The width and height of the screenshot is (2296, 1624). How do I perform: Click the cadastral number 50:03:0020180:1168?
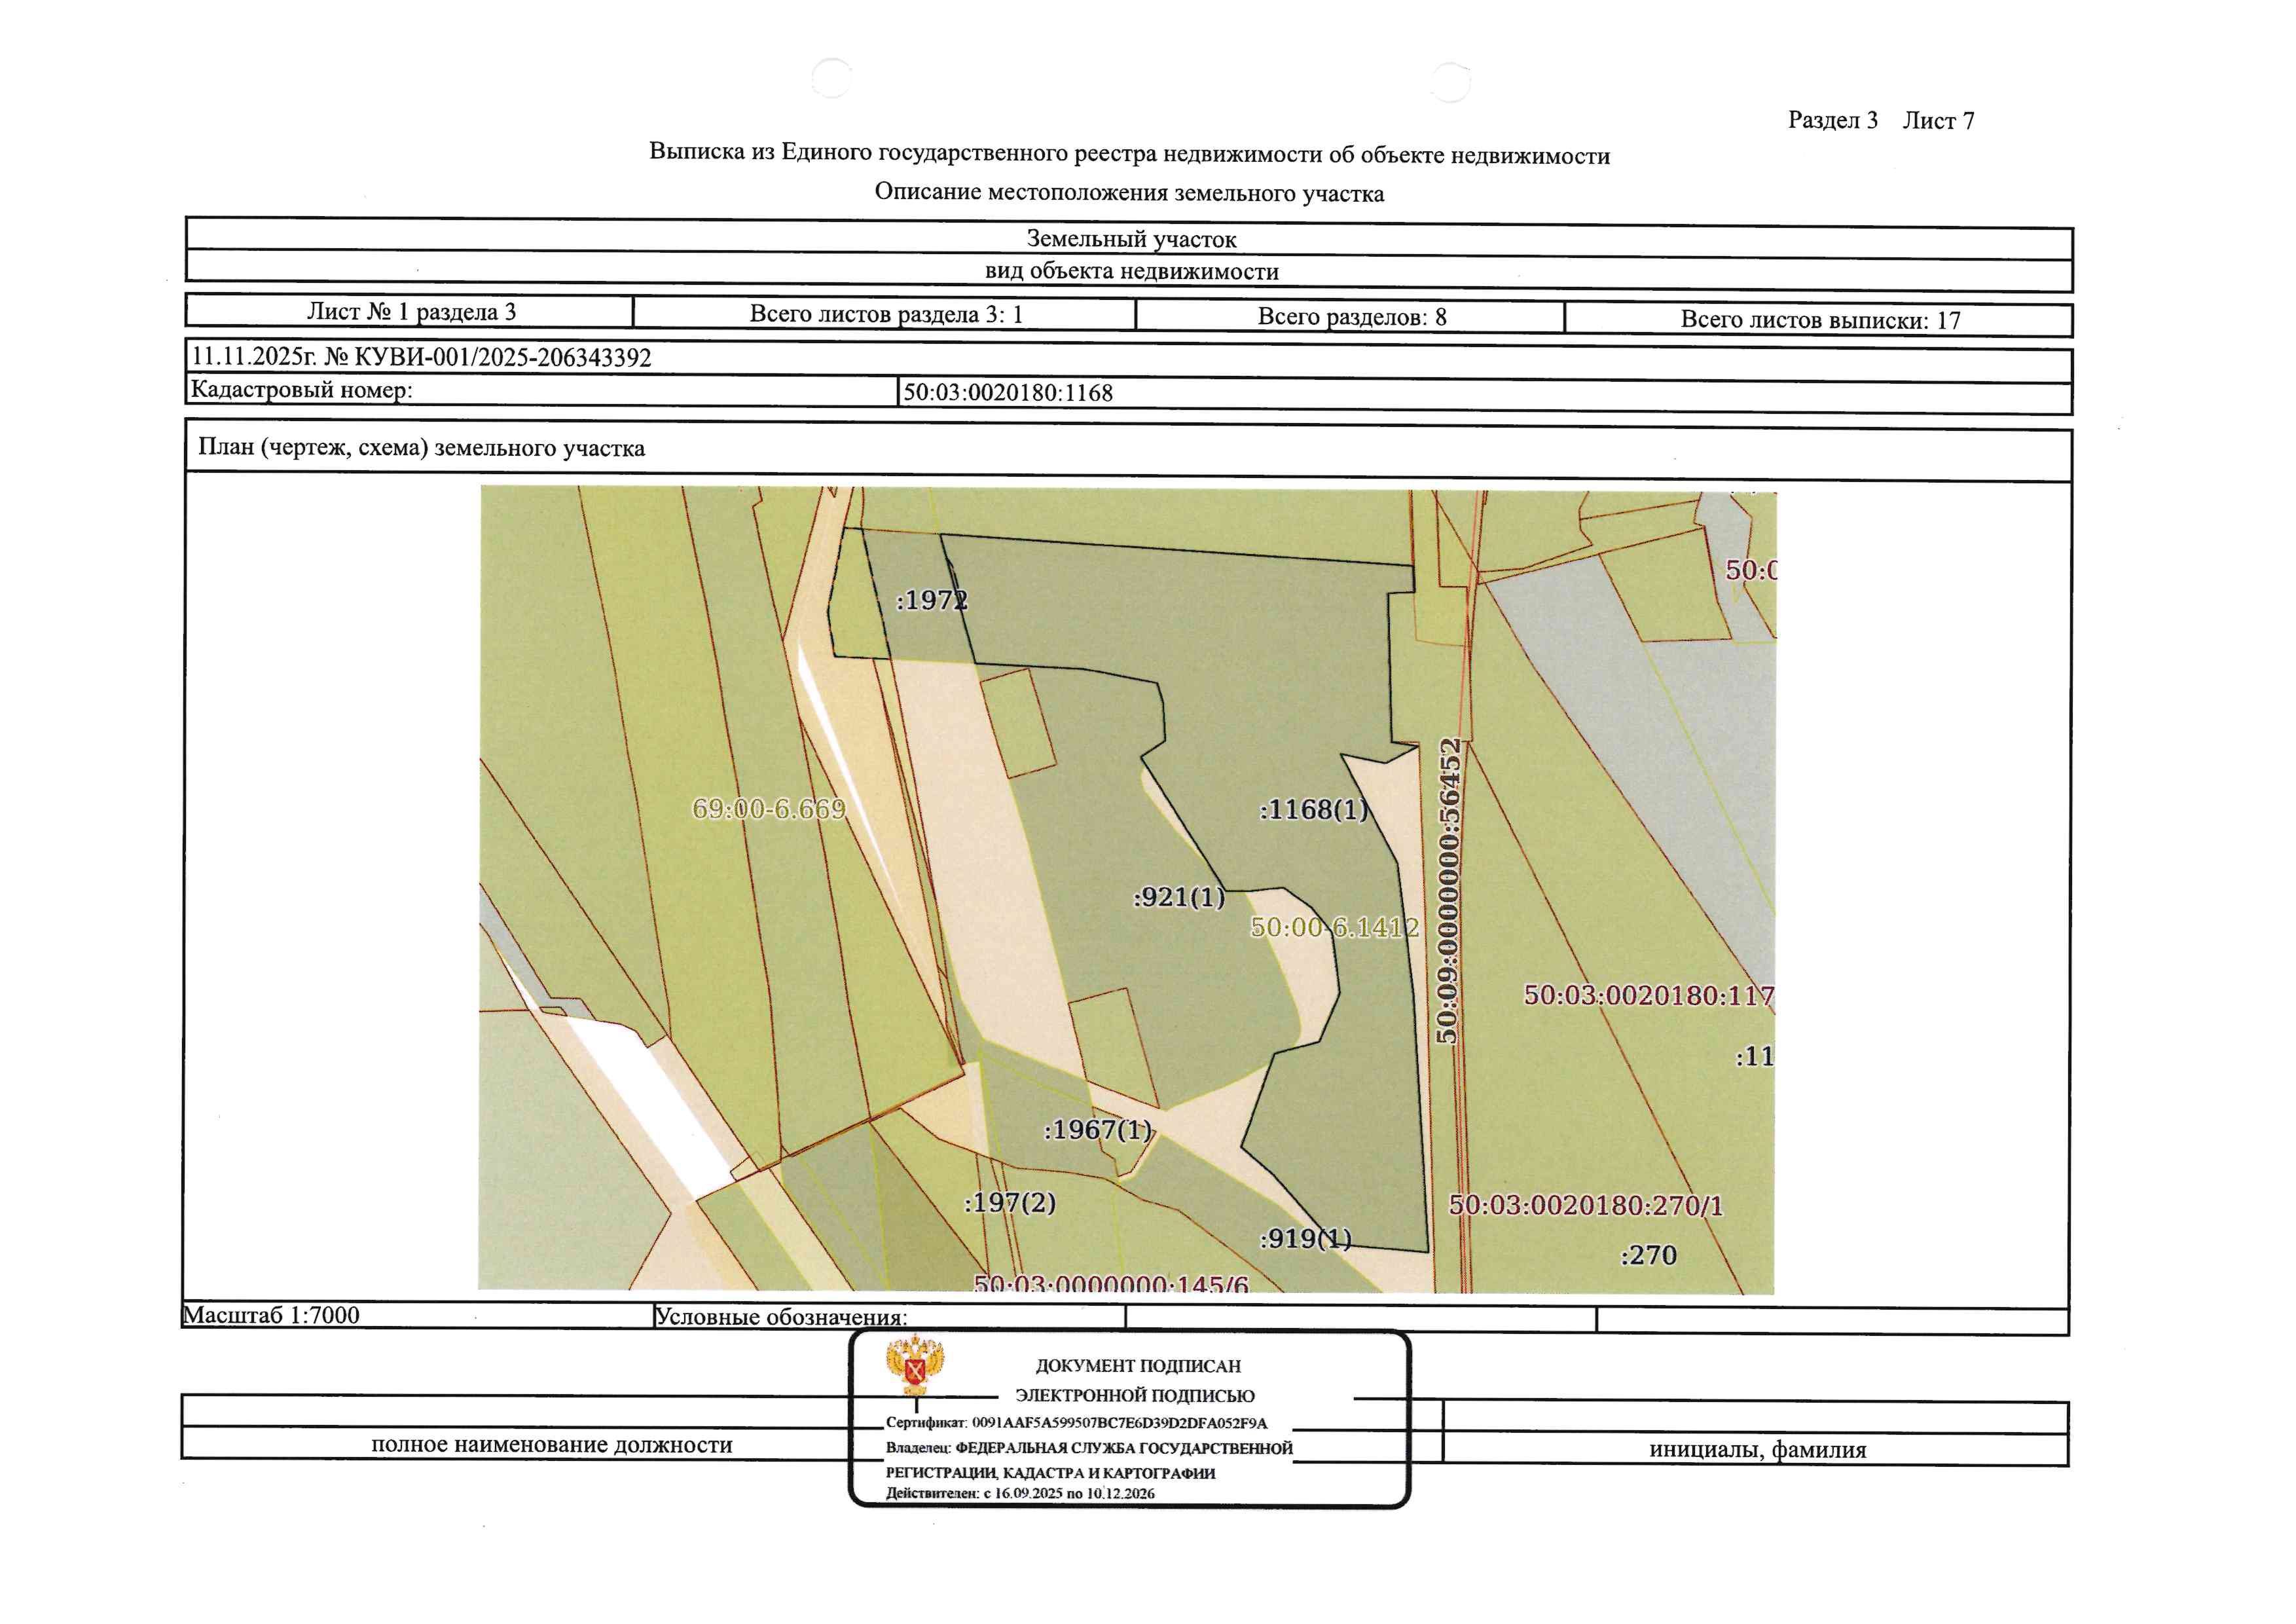tap(1008, 393)
